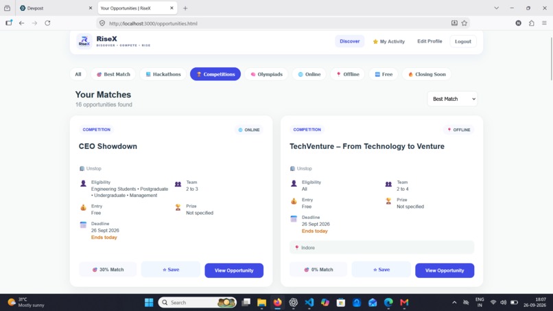Image resolution: width=553 pixels, height=311 pixels.
Task: Filter by Closing Soon
Action: (x=427, y=74)
